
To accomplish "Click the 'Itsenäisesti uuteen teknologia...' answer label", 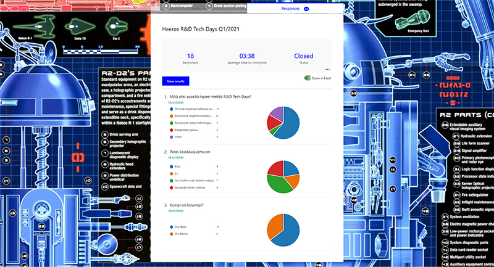I will (x=194, y=123).
